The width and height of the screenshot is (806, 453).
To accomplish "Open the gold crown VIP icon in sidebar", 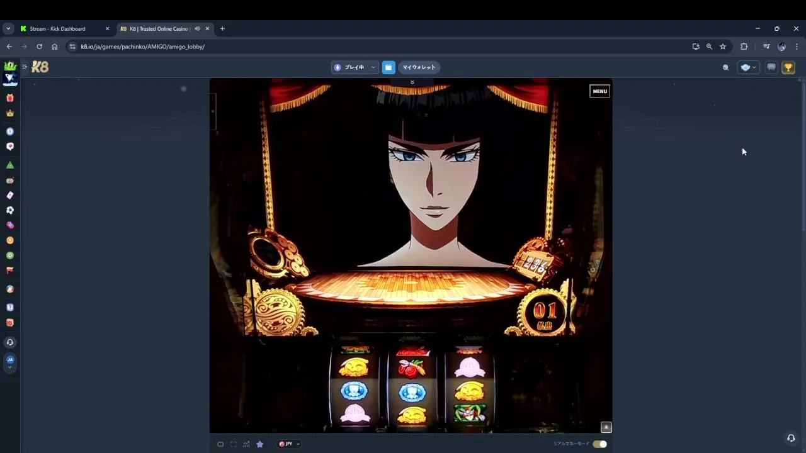I will pos(10,114).
